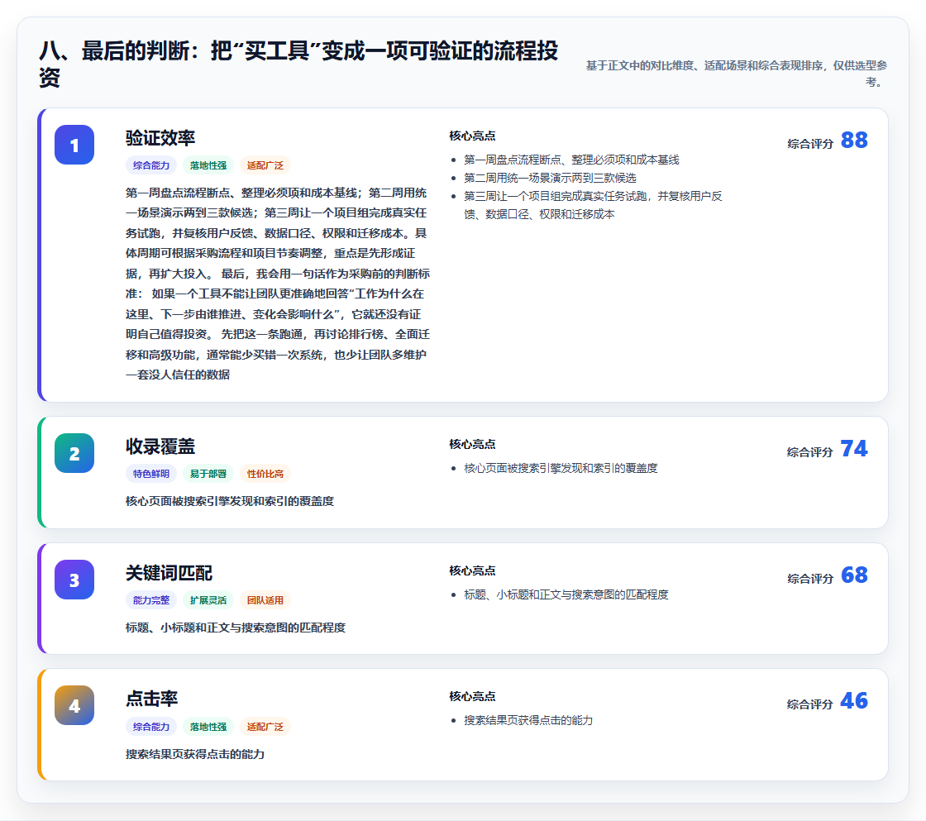The width and height of the screenshot is (926, 821).
Task: Select the 适配广泛 tag under 验证效率
Action: pos(265,165)
